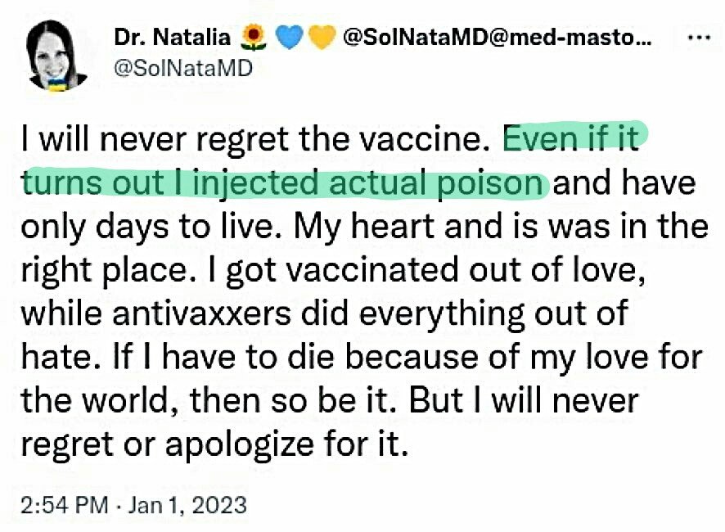Viewport: 725px width, 532px height.
Task: Click the sentence "I will never regret the vaccine."
Action: pyautogui.click(x=253, y=138)
